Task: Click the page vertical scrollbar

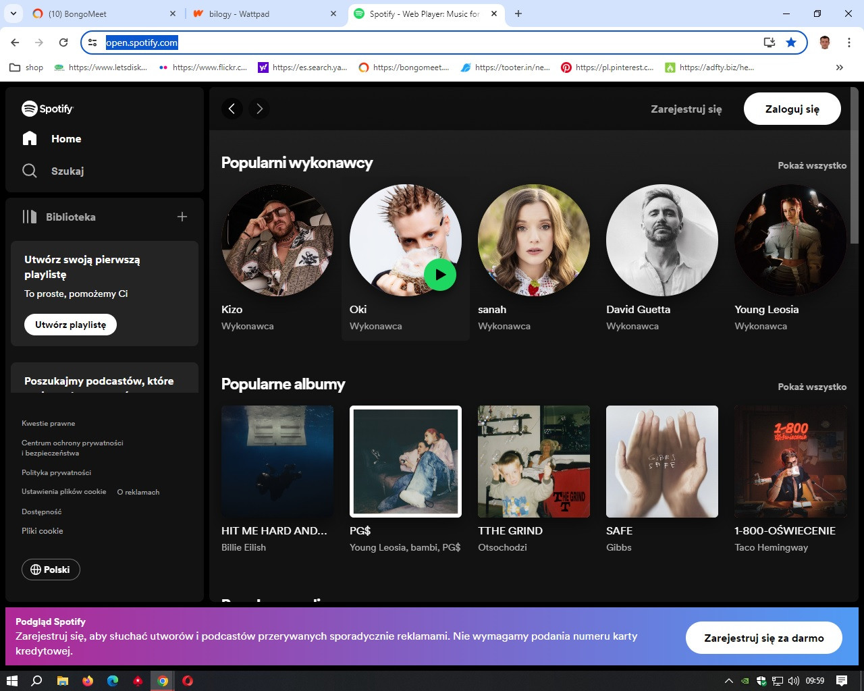Action: (854, 165)
